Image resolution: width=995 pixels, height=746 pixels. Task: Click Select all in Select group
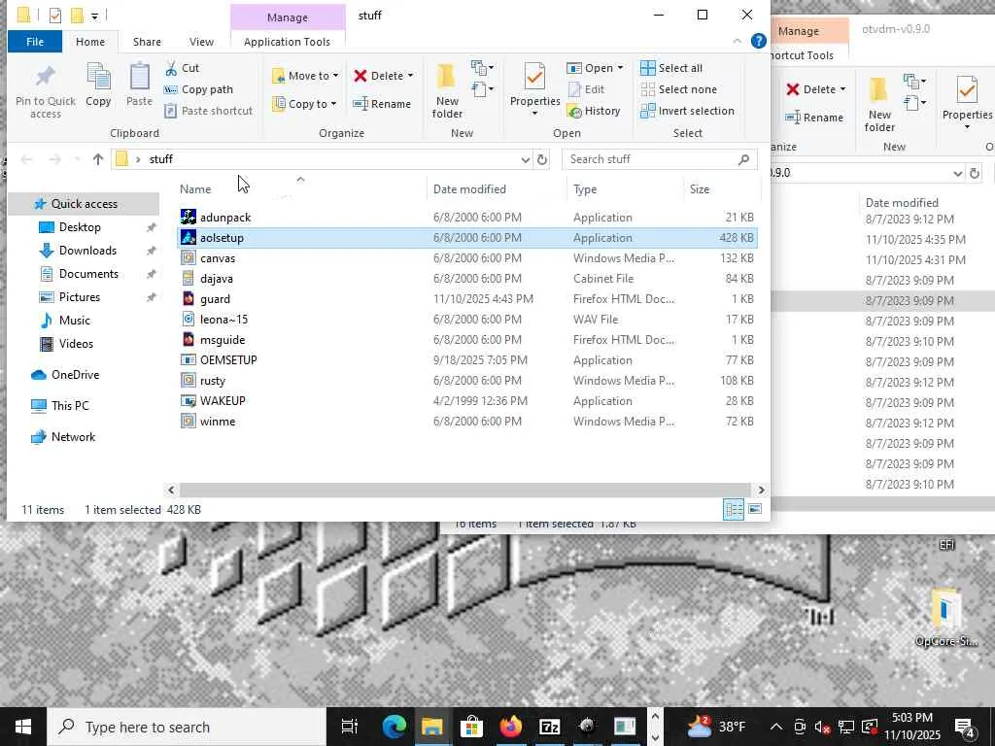click(x=671, y=68)
